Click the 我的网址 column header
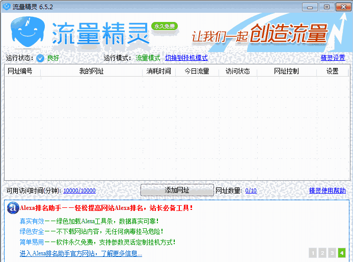 click(x=91, y=72)
